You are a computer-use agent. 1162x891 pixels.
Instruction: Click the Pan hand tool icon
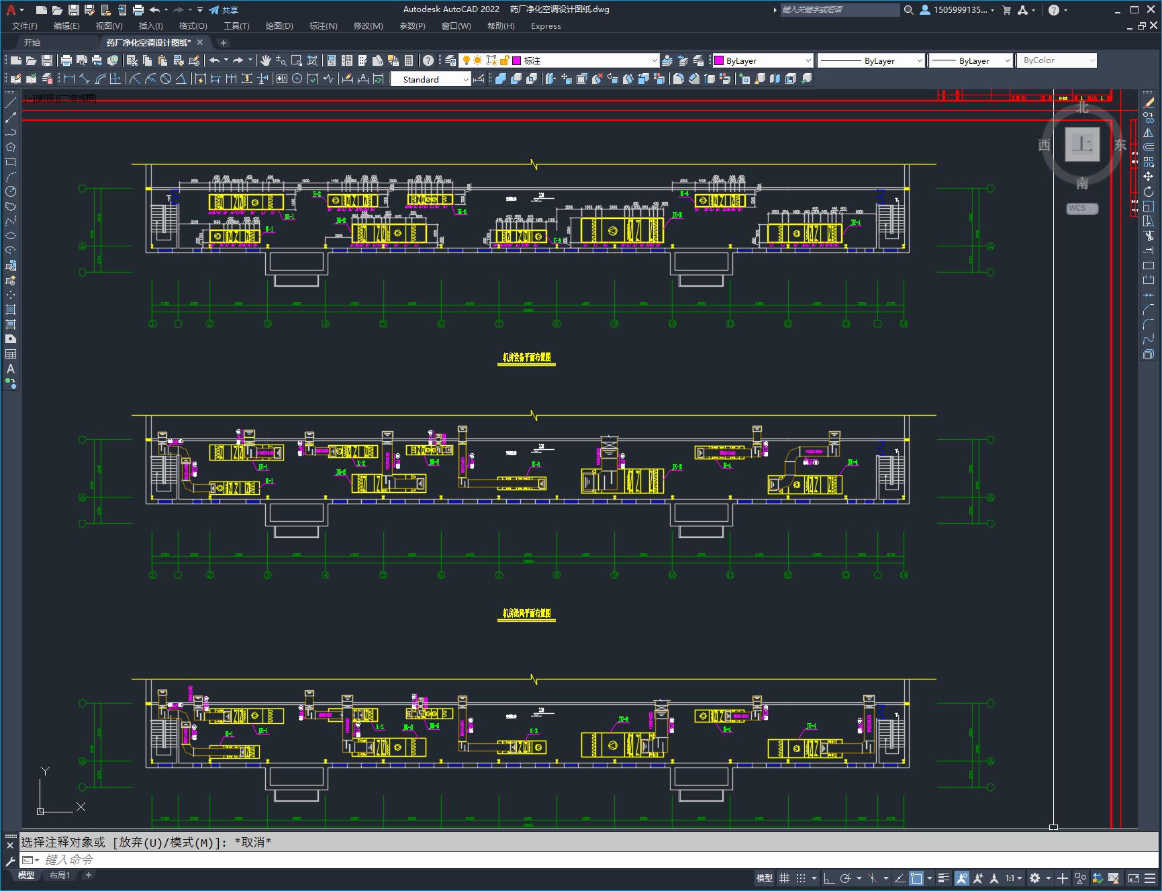[266, 60]
